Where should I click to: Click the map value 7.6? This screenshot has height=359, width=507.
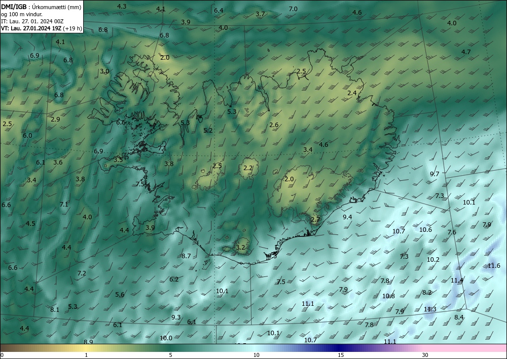[452, 232]
